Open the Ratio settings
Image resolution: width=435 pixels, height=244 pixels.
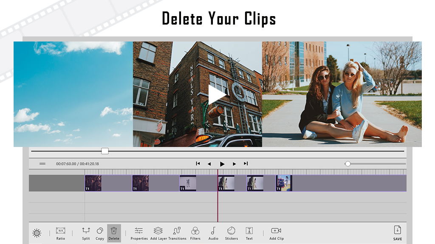61,231
